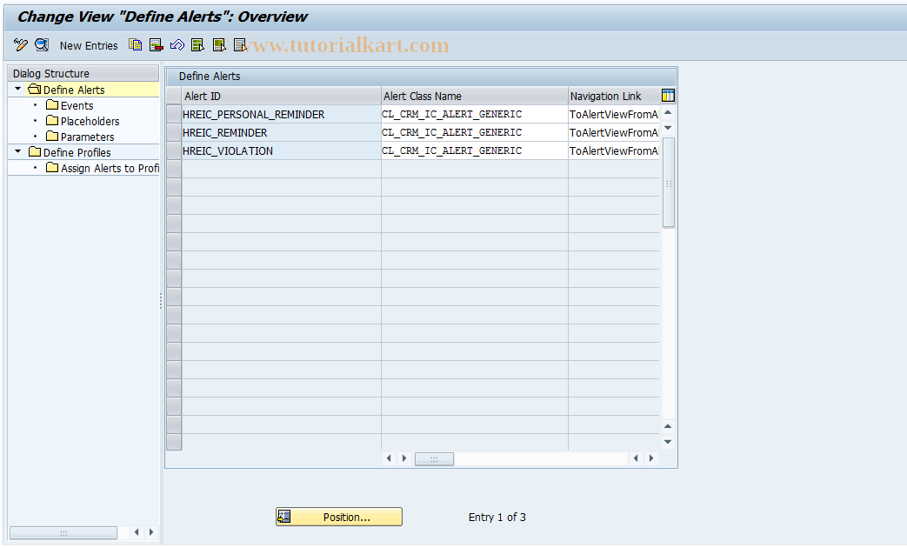The width and height of the screenshot is (907, 548).
Task: Click Alert Class Name field of HREIC_PERSONAL_REMINDER
Action: [x=474, y=114]
